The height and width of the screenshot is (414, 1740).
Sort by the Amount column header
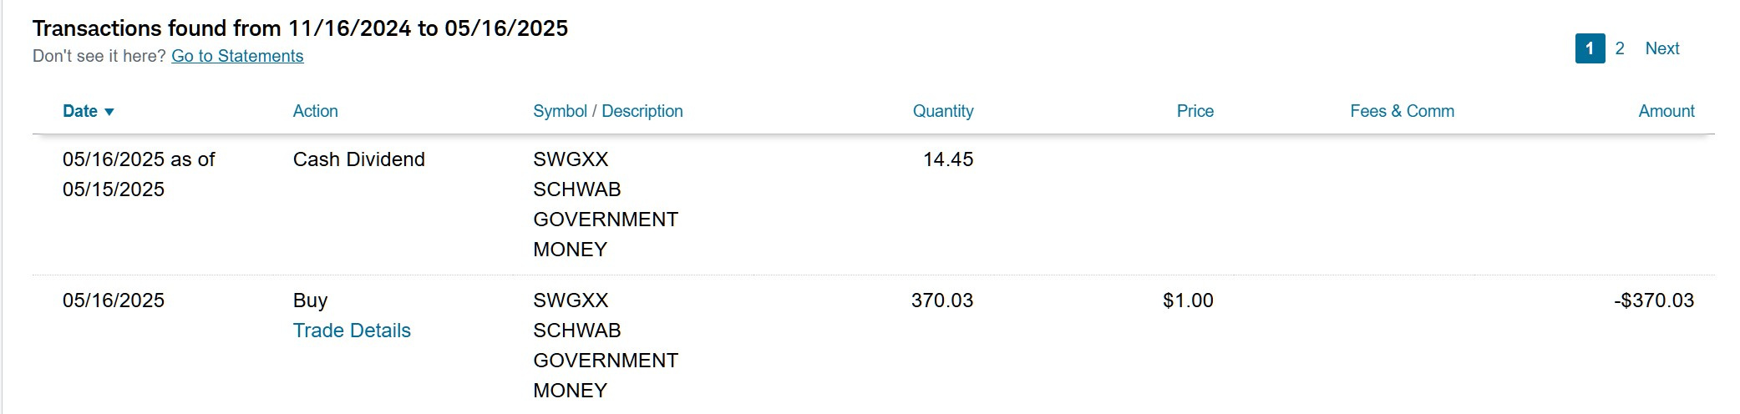pos(1666,111)
